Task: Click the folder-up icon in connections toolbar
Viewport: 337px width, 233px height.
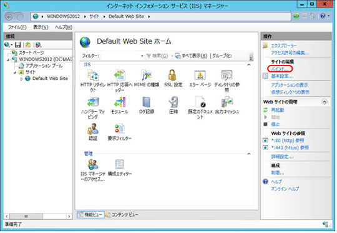Action: [28, 45]
